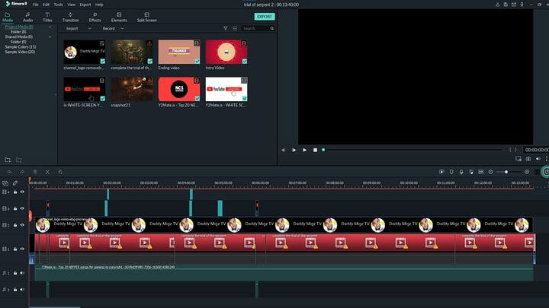The height and width of the screenshot is (308, 549).
Task: Open the Edit menu
Action: click(47, 5)
